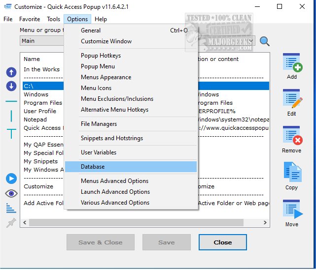Click the Quick Access Popup title bar icon
The width and height of the screenshot is (316, 270).
(x=8, y=6)
